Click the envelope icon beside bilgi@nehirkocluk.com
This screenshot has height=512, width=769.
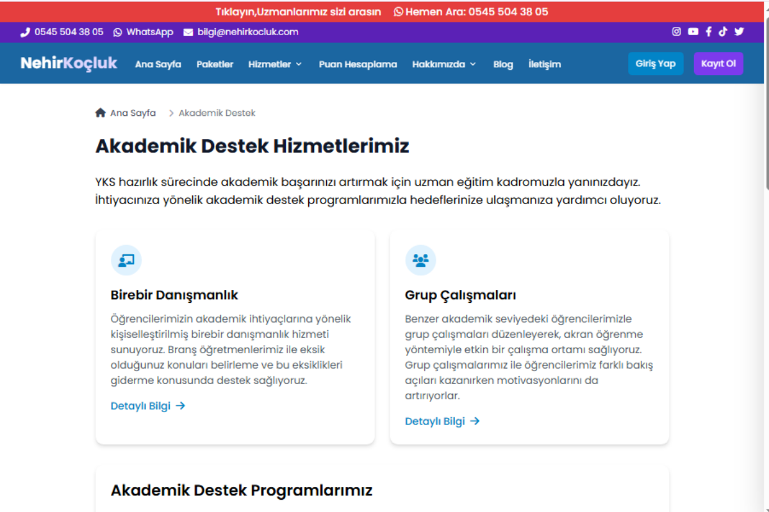click(188, 31)
